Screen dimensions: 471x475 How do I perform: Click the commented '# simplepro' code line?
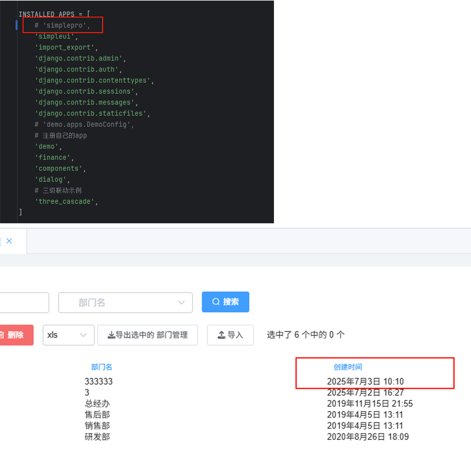[x=62, y=25]
